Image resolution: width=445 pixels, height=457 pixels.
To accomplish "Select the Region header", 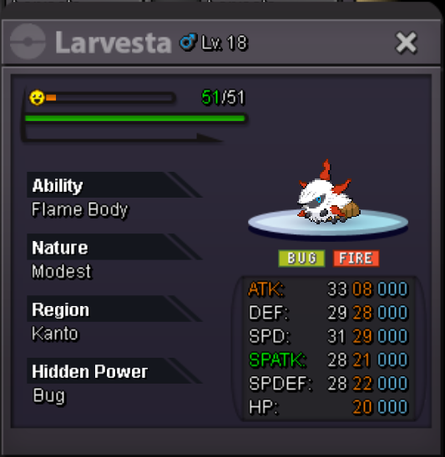I will [x=114, y=309].
